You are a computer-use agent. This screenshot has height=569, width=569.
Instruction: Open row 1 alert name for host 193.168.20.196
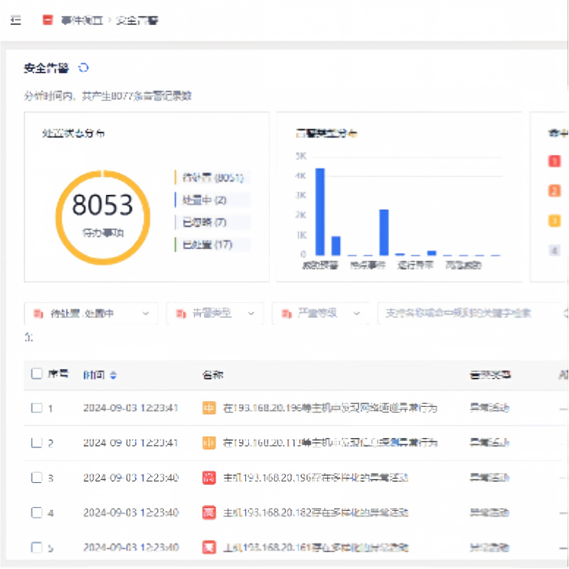point(330,408)
